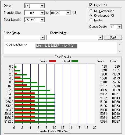The height and width of the screenshot is (135, 125).
Task: Click the 0.5 row label in chart
Action: pos(11,67)
